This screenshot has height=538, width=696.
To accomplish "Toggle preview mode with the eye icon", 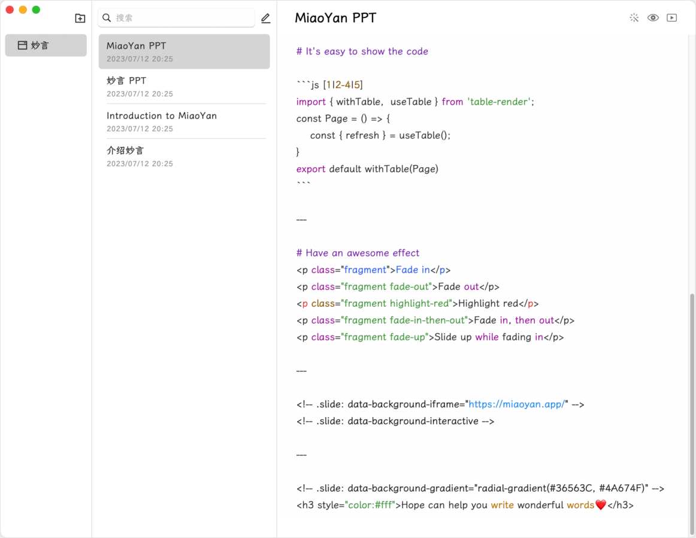I will [653, 18].
